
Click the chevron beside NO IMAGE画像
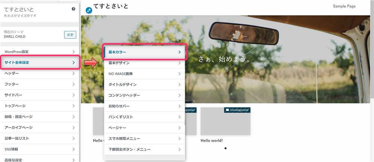180,74
